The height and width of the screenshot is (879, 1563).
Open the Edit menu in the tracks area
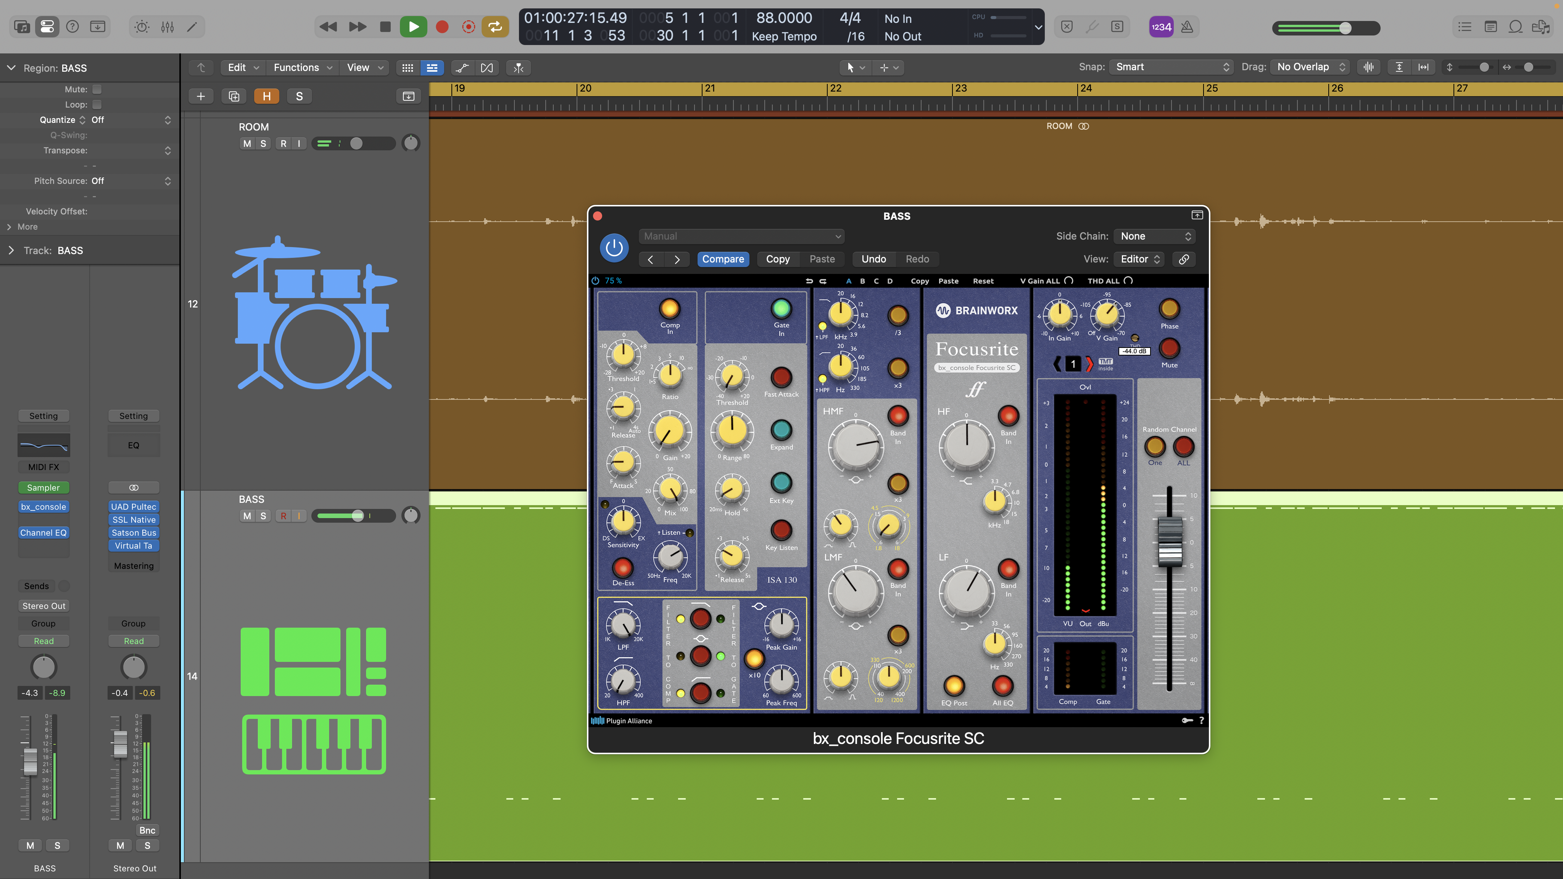point(243,67)
